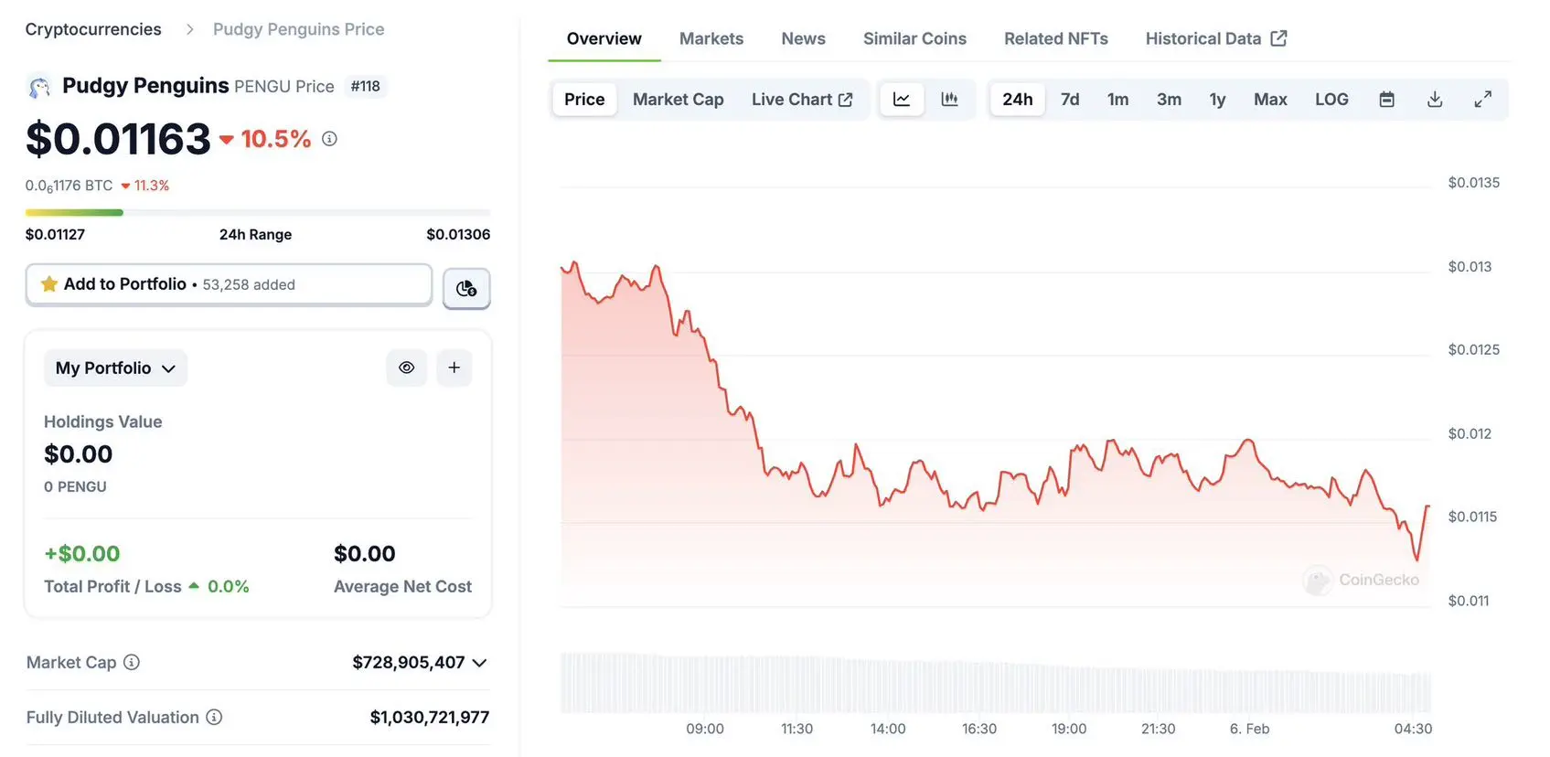Switch to the candlestick chart icon

949,100
